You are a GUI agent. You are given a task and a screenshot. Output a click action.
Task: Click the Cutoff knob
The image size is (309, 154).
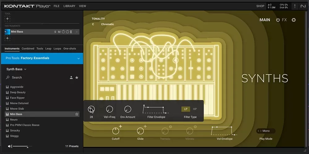click(x=116, y=131)
